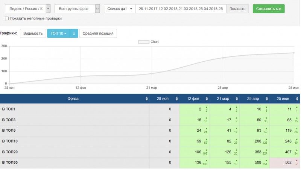The image size is (301, 170).
Task: Click the Показать button
Action: [237, 9]
